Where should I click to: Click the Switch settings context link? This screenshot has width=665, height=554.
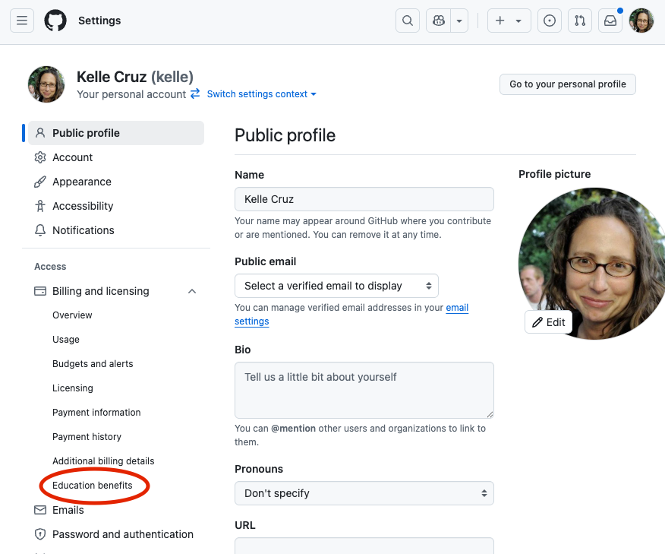click(261, 93)
